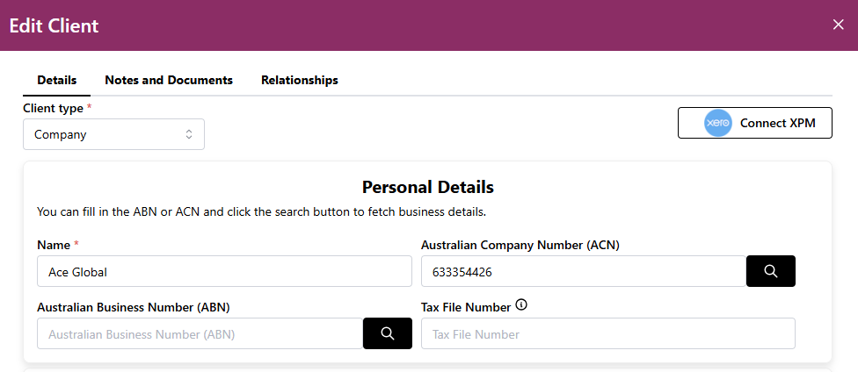Click the ABN or ACN instruction text

pos(261,211)
